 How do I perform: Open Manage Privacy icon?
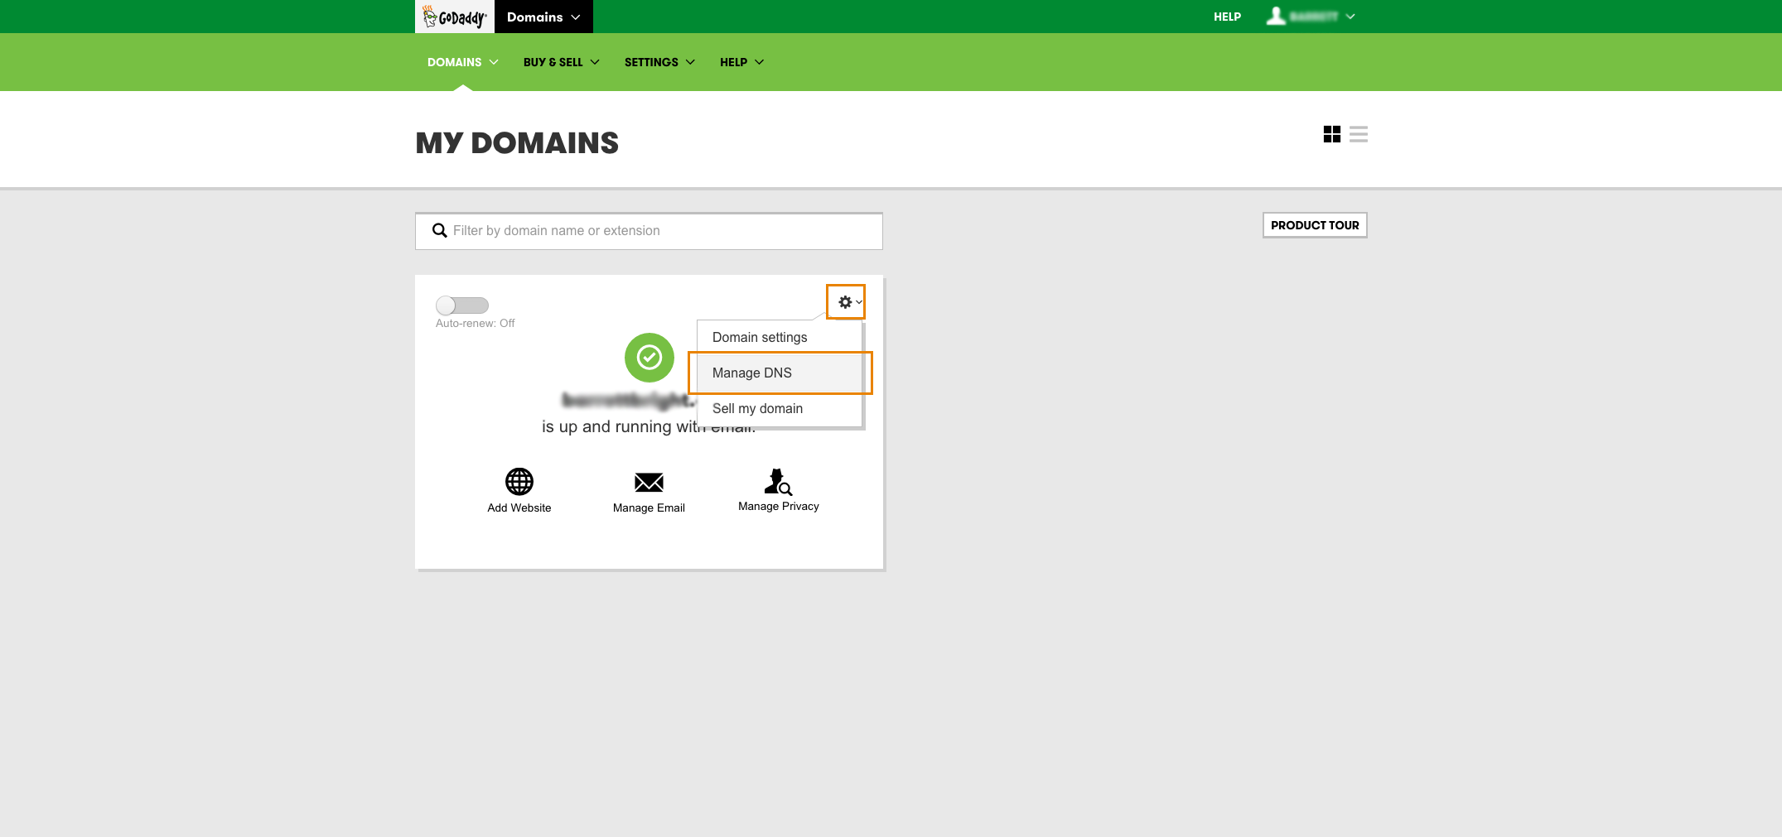[x=778, y=481]
